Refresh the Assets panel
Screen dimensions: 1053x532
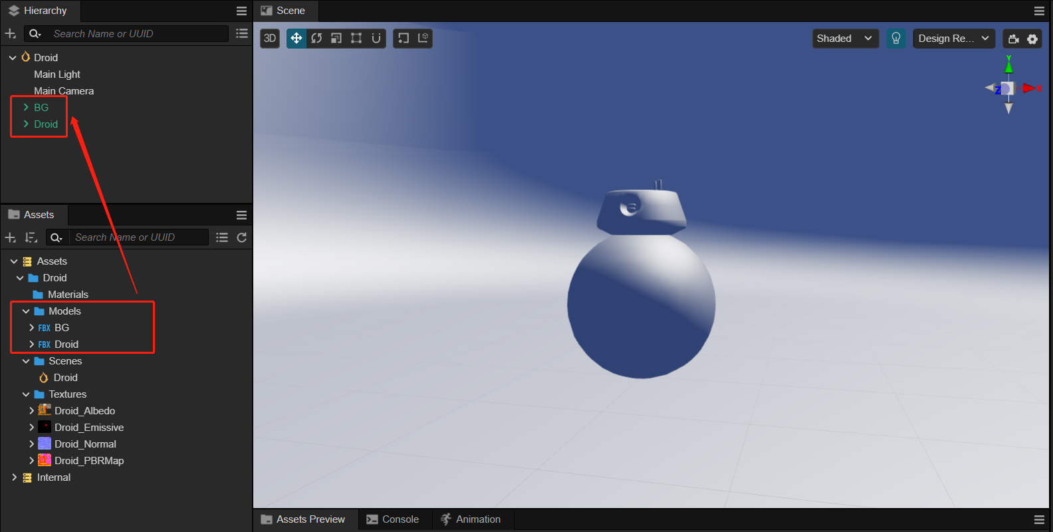[242, 237]
